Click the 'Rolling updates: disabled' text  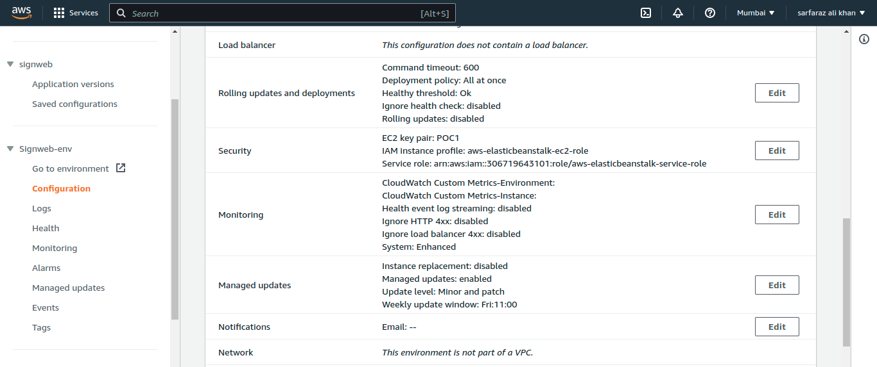(433, 118)
